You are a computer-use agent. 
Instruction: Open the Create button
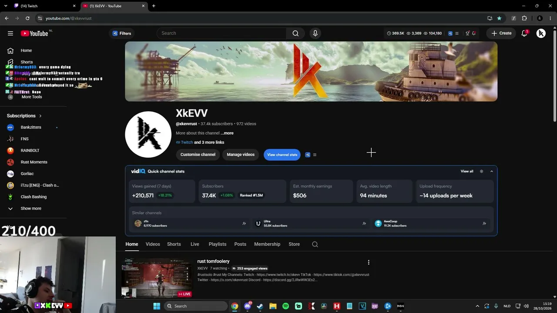point(501,33)
